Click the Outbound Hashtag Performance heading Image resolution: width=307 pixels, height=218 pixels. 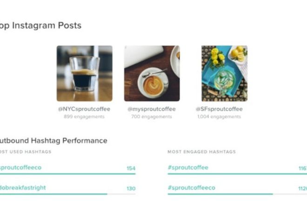point(53,141)
